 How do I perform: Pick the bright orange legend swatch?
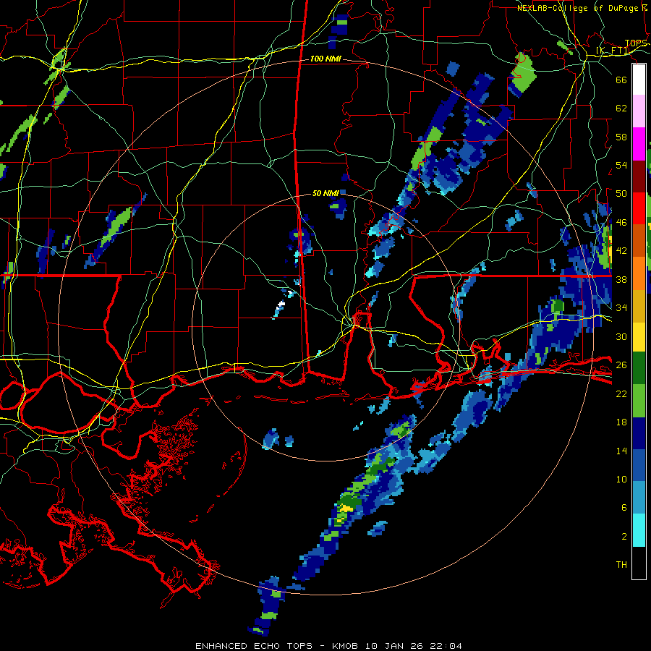[x=639, y=273]
